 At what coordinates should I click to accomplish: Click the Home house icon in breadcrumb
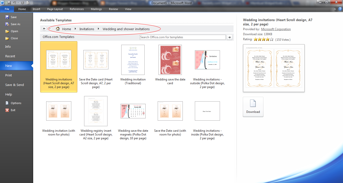point(58,29)
